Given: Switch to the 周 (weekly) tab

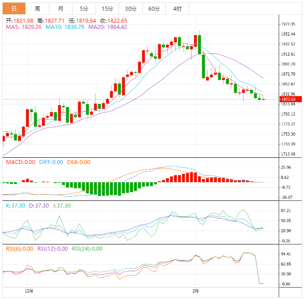Looking at the screenshot, I should (x=37, y=8).
